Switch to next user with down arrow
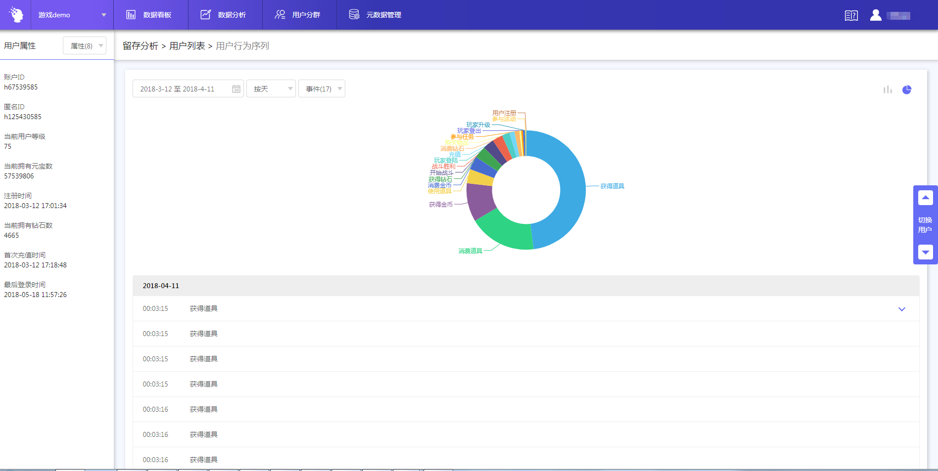 pyautogui.click(x=925, y=252)
